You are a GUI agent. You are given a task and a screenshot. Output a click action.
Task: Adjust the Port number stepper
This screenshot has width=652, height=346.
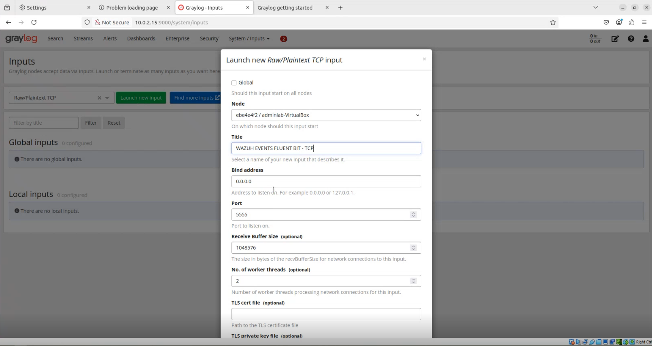point(413,214)
